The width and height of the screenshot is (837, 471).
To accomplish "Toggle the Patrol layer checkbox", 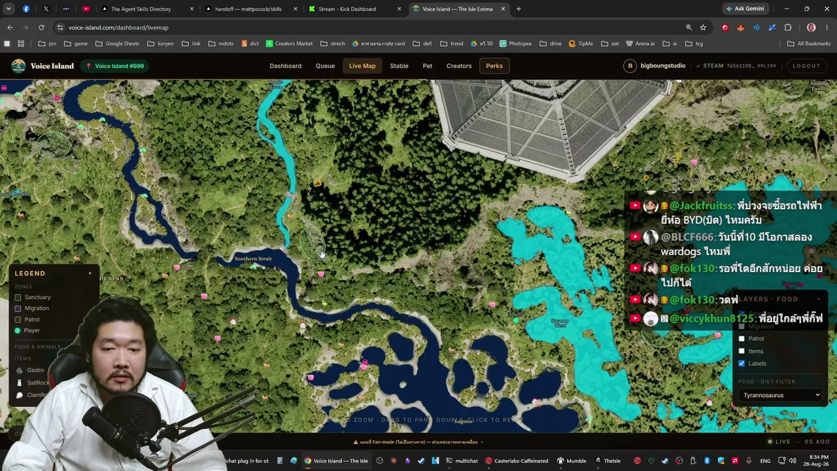I will coord(742,339).
